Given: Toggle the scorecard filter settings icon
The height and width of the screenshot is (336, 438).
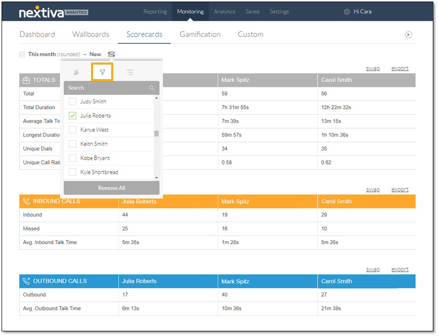Looking at the screenshot, I should tap(111, 54).
